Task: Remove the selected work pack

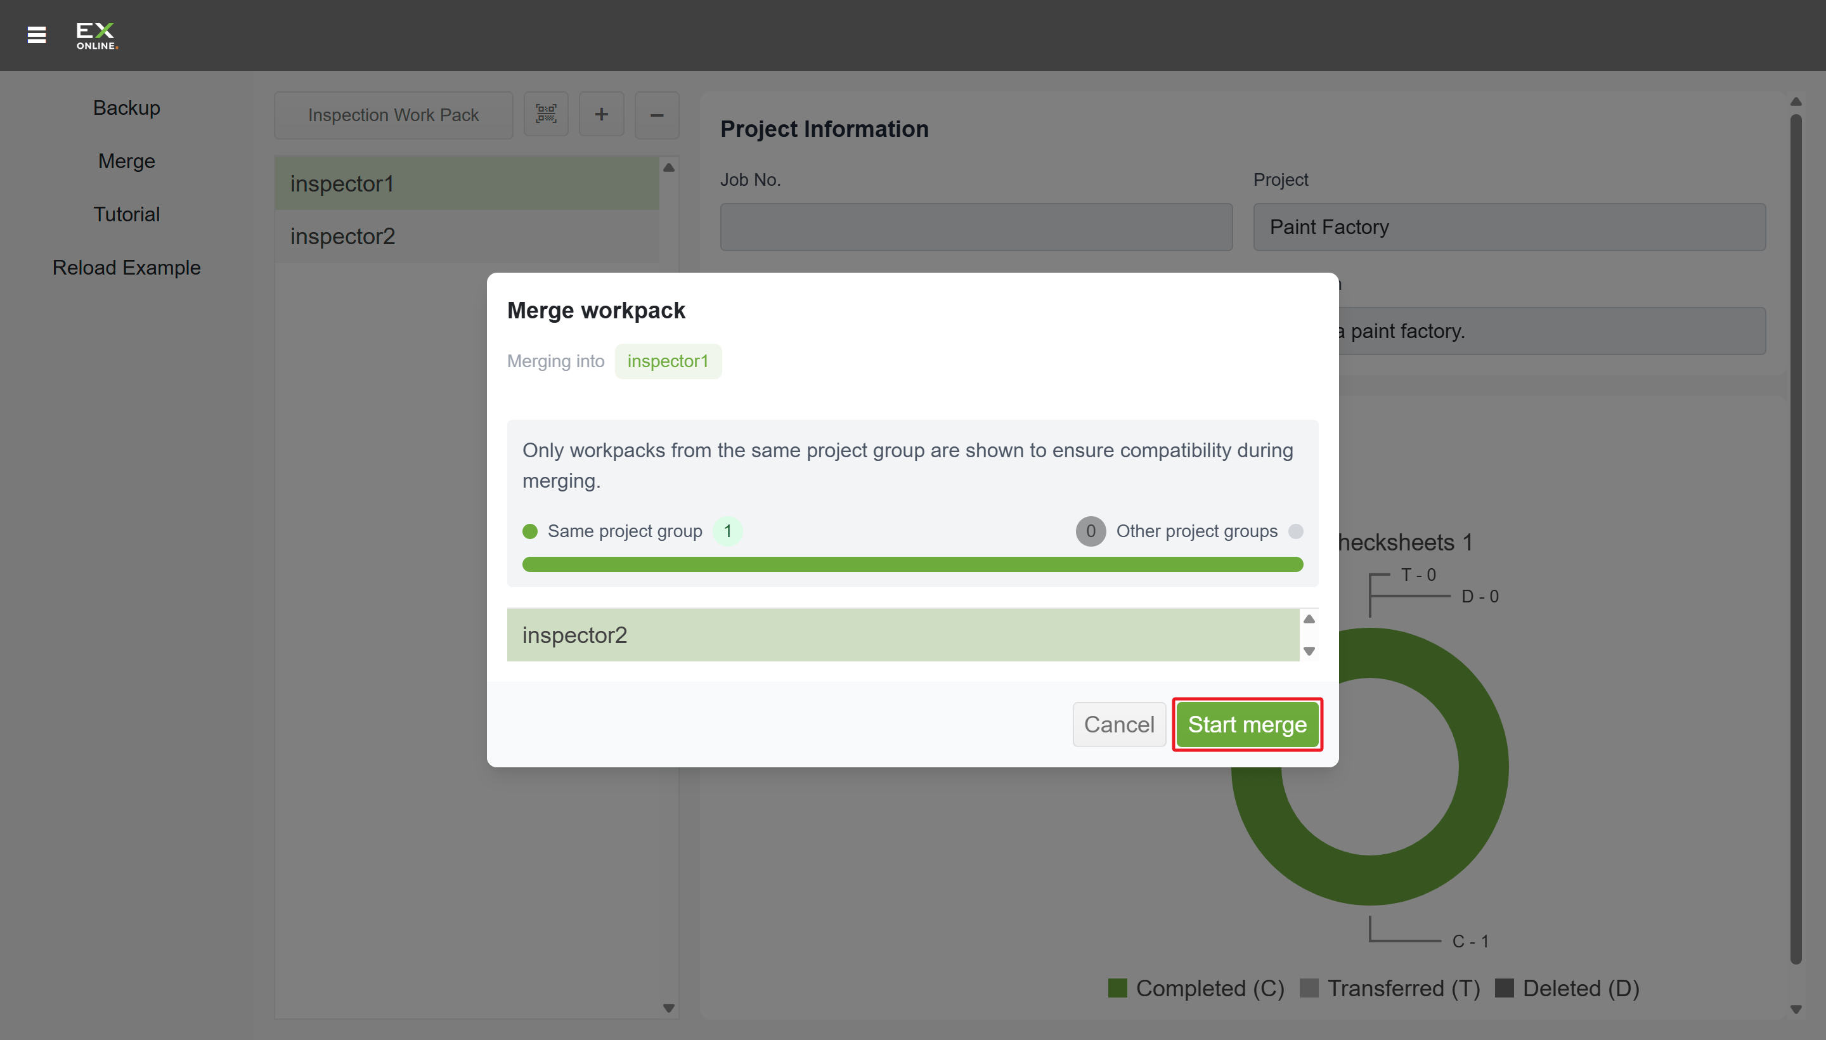Action: coord(657,114)
